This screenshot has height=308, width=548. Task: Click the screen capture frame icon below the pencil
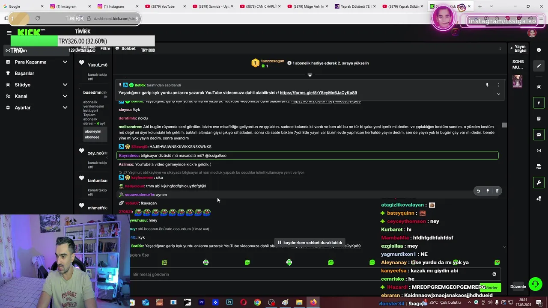[539, 86]
